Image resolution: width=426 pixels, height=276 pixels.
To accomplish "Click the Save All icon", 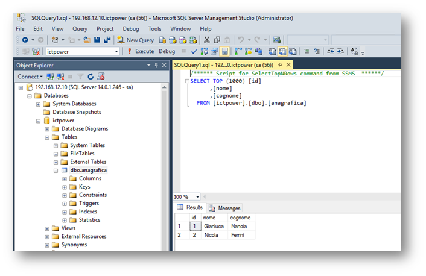I will click(x=107, y=40).
